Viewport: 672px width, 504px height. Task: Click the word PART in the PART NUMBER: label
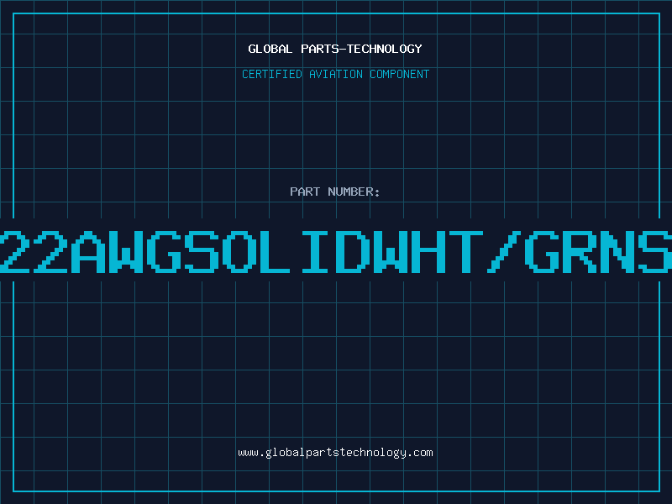303,192
